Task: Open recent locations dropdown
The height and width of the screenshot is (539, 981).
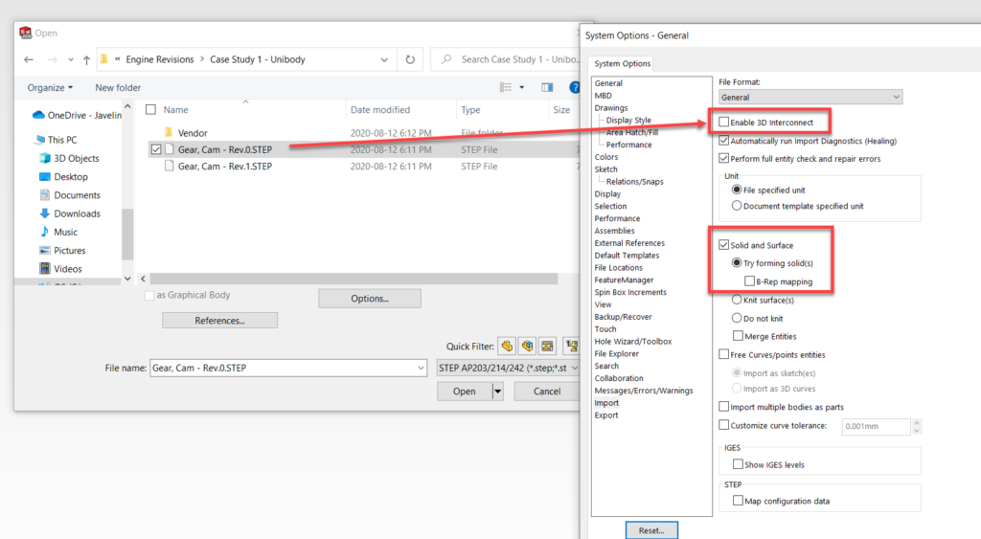Action: (x=71, y=59)
